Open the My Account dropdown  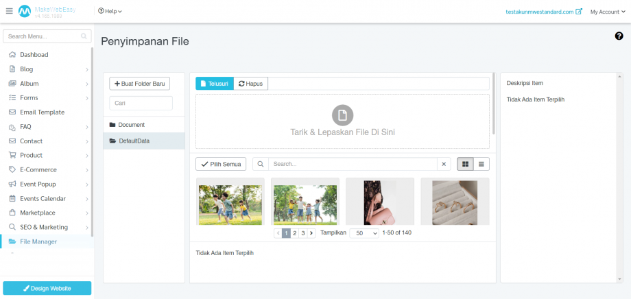coord(606,12)
